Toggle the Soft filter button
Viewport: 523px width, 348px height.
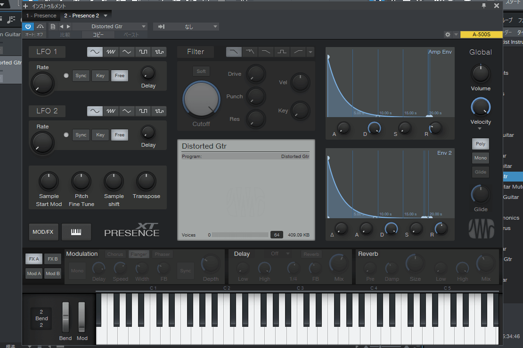coord(201,71)
